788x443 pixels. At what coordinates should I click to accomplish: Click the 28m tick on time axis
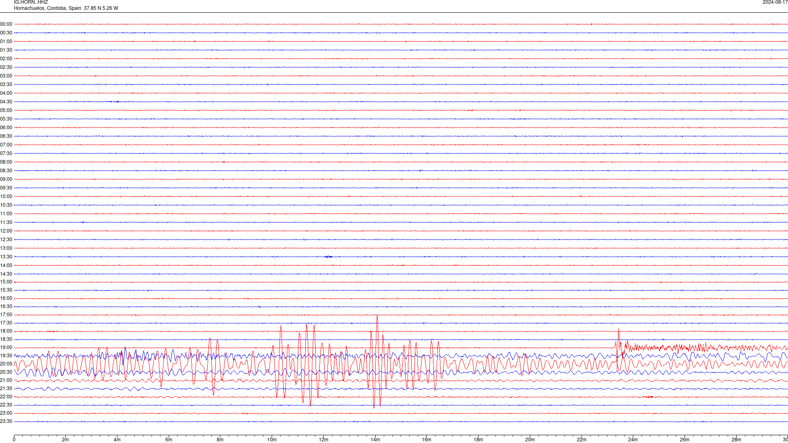736,440
